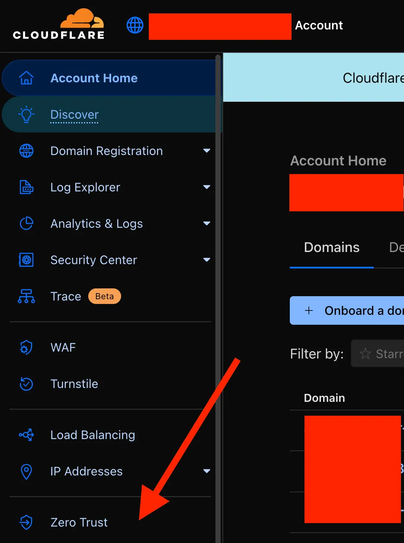Viewport: 404px width, 543px height.
Task: Click the Cloudflare logo
Action: point(58,24)
